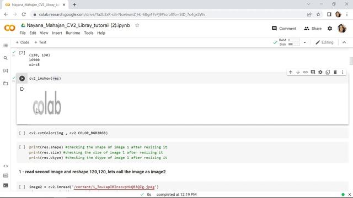Image resolution: width=353 pixels, height=198 pixels.
Task: Reload the browser page
Action: pos(24,14)
